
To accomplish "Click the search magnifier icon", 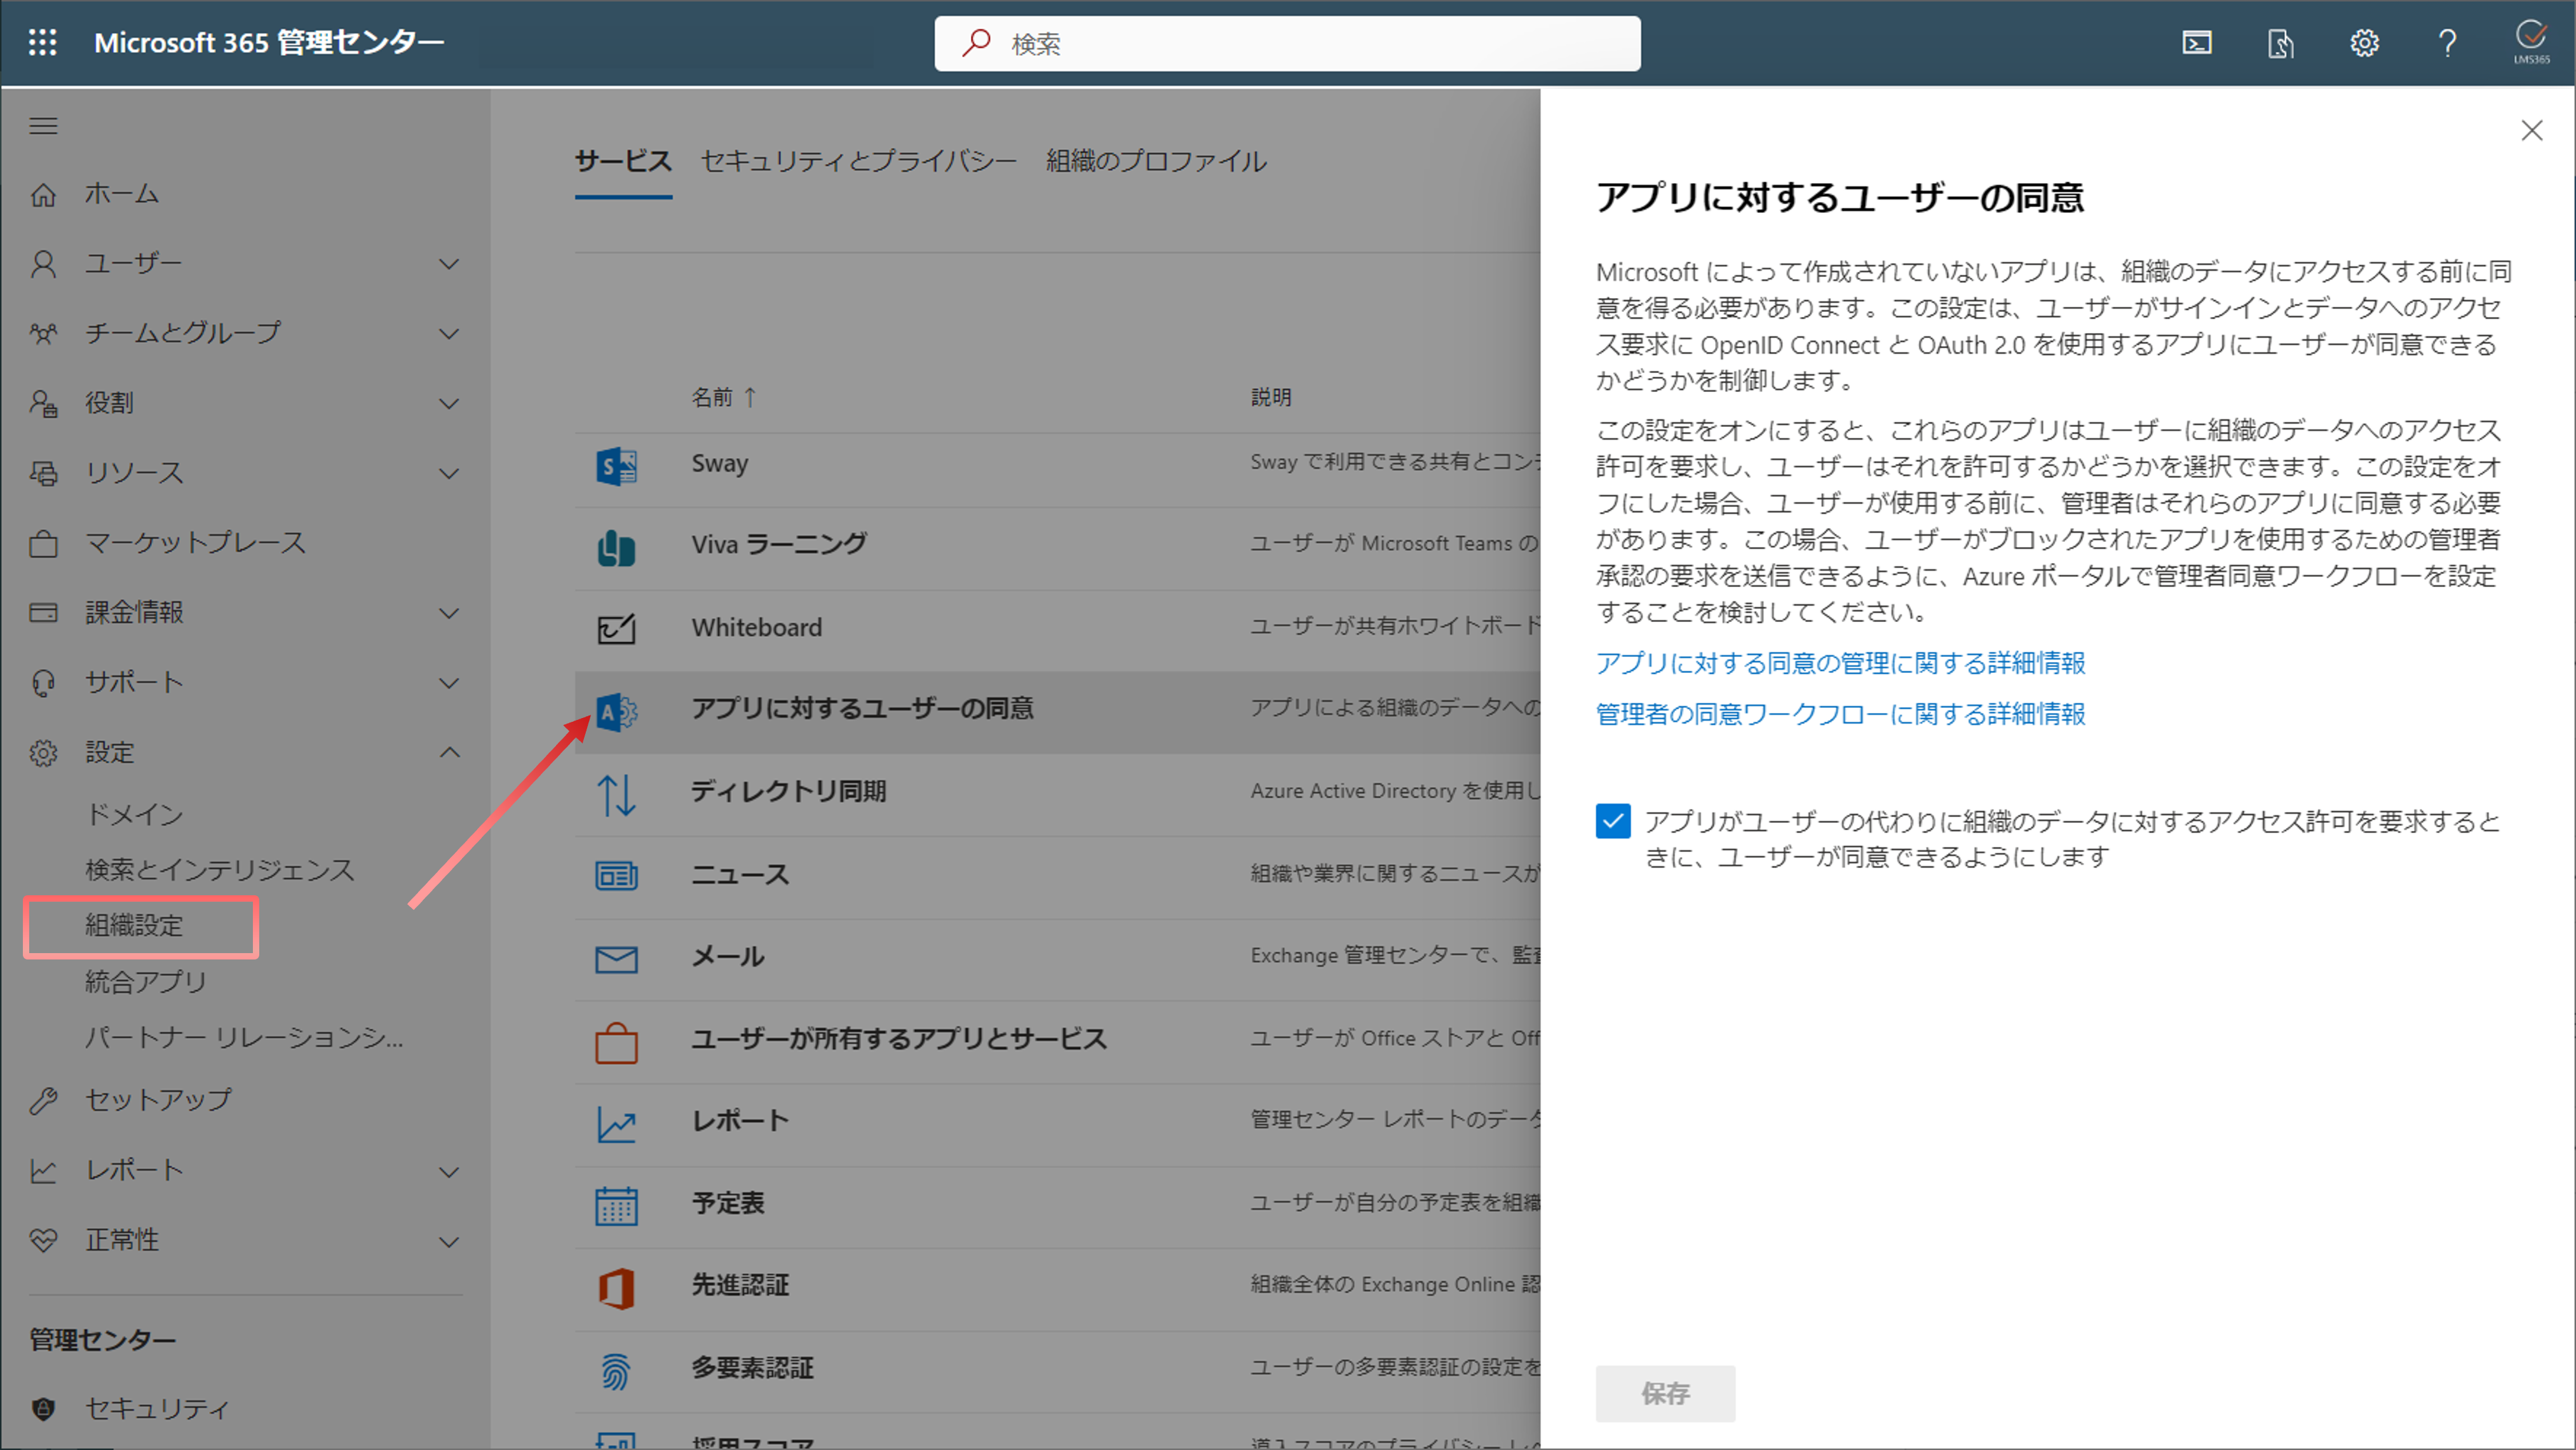I will [x=976, y=43].
